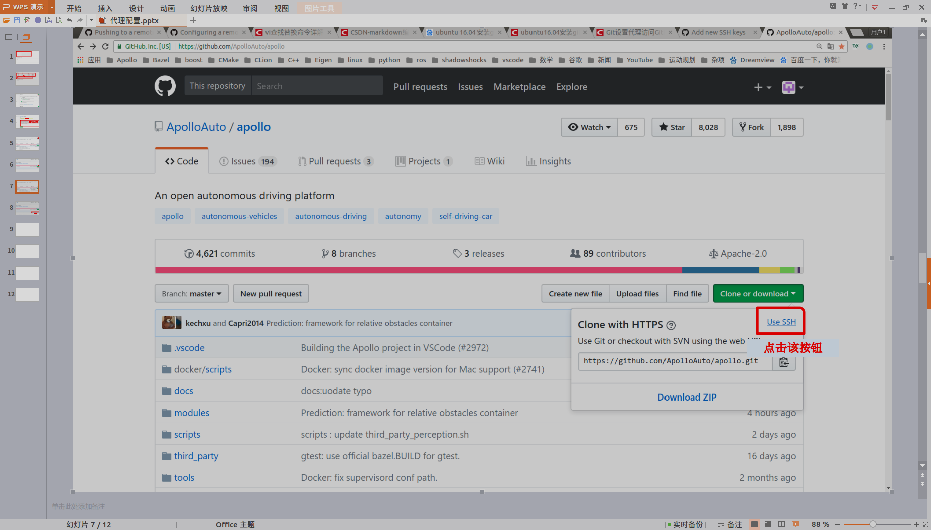Open the font document icon in title bar

coord(833,6)
